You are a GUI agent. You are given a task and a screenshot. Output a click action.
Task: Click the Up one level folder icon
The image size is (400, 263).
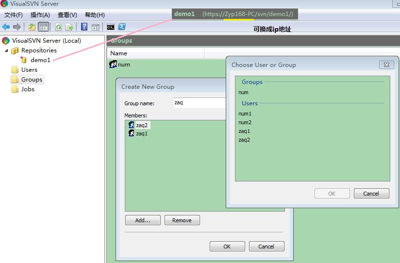(32, 27)
